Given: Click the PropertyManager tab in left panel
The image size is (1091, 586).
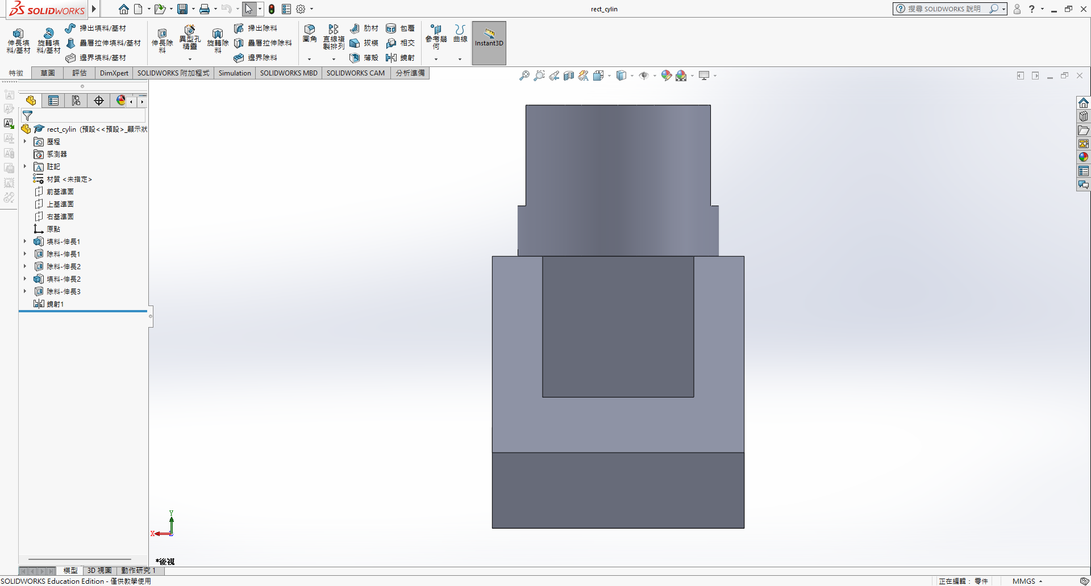Looking at the screenshot, I should [53, 101].
